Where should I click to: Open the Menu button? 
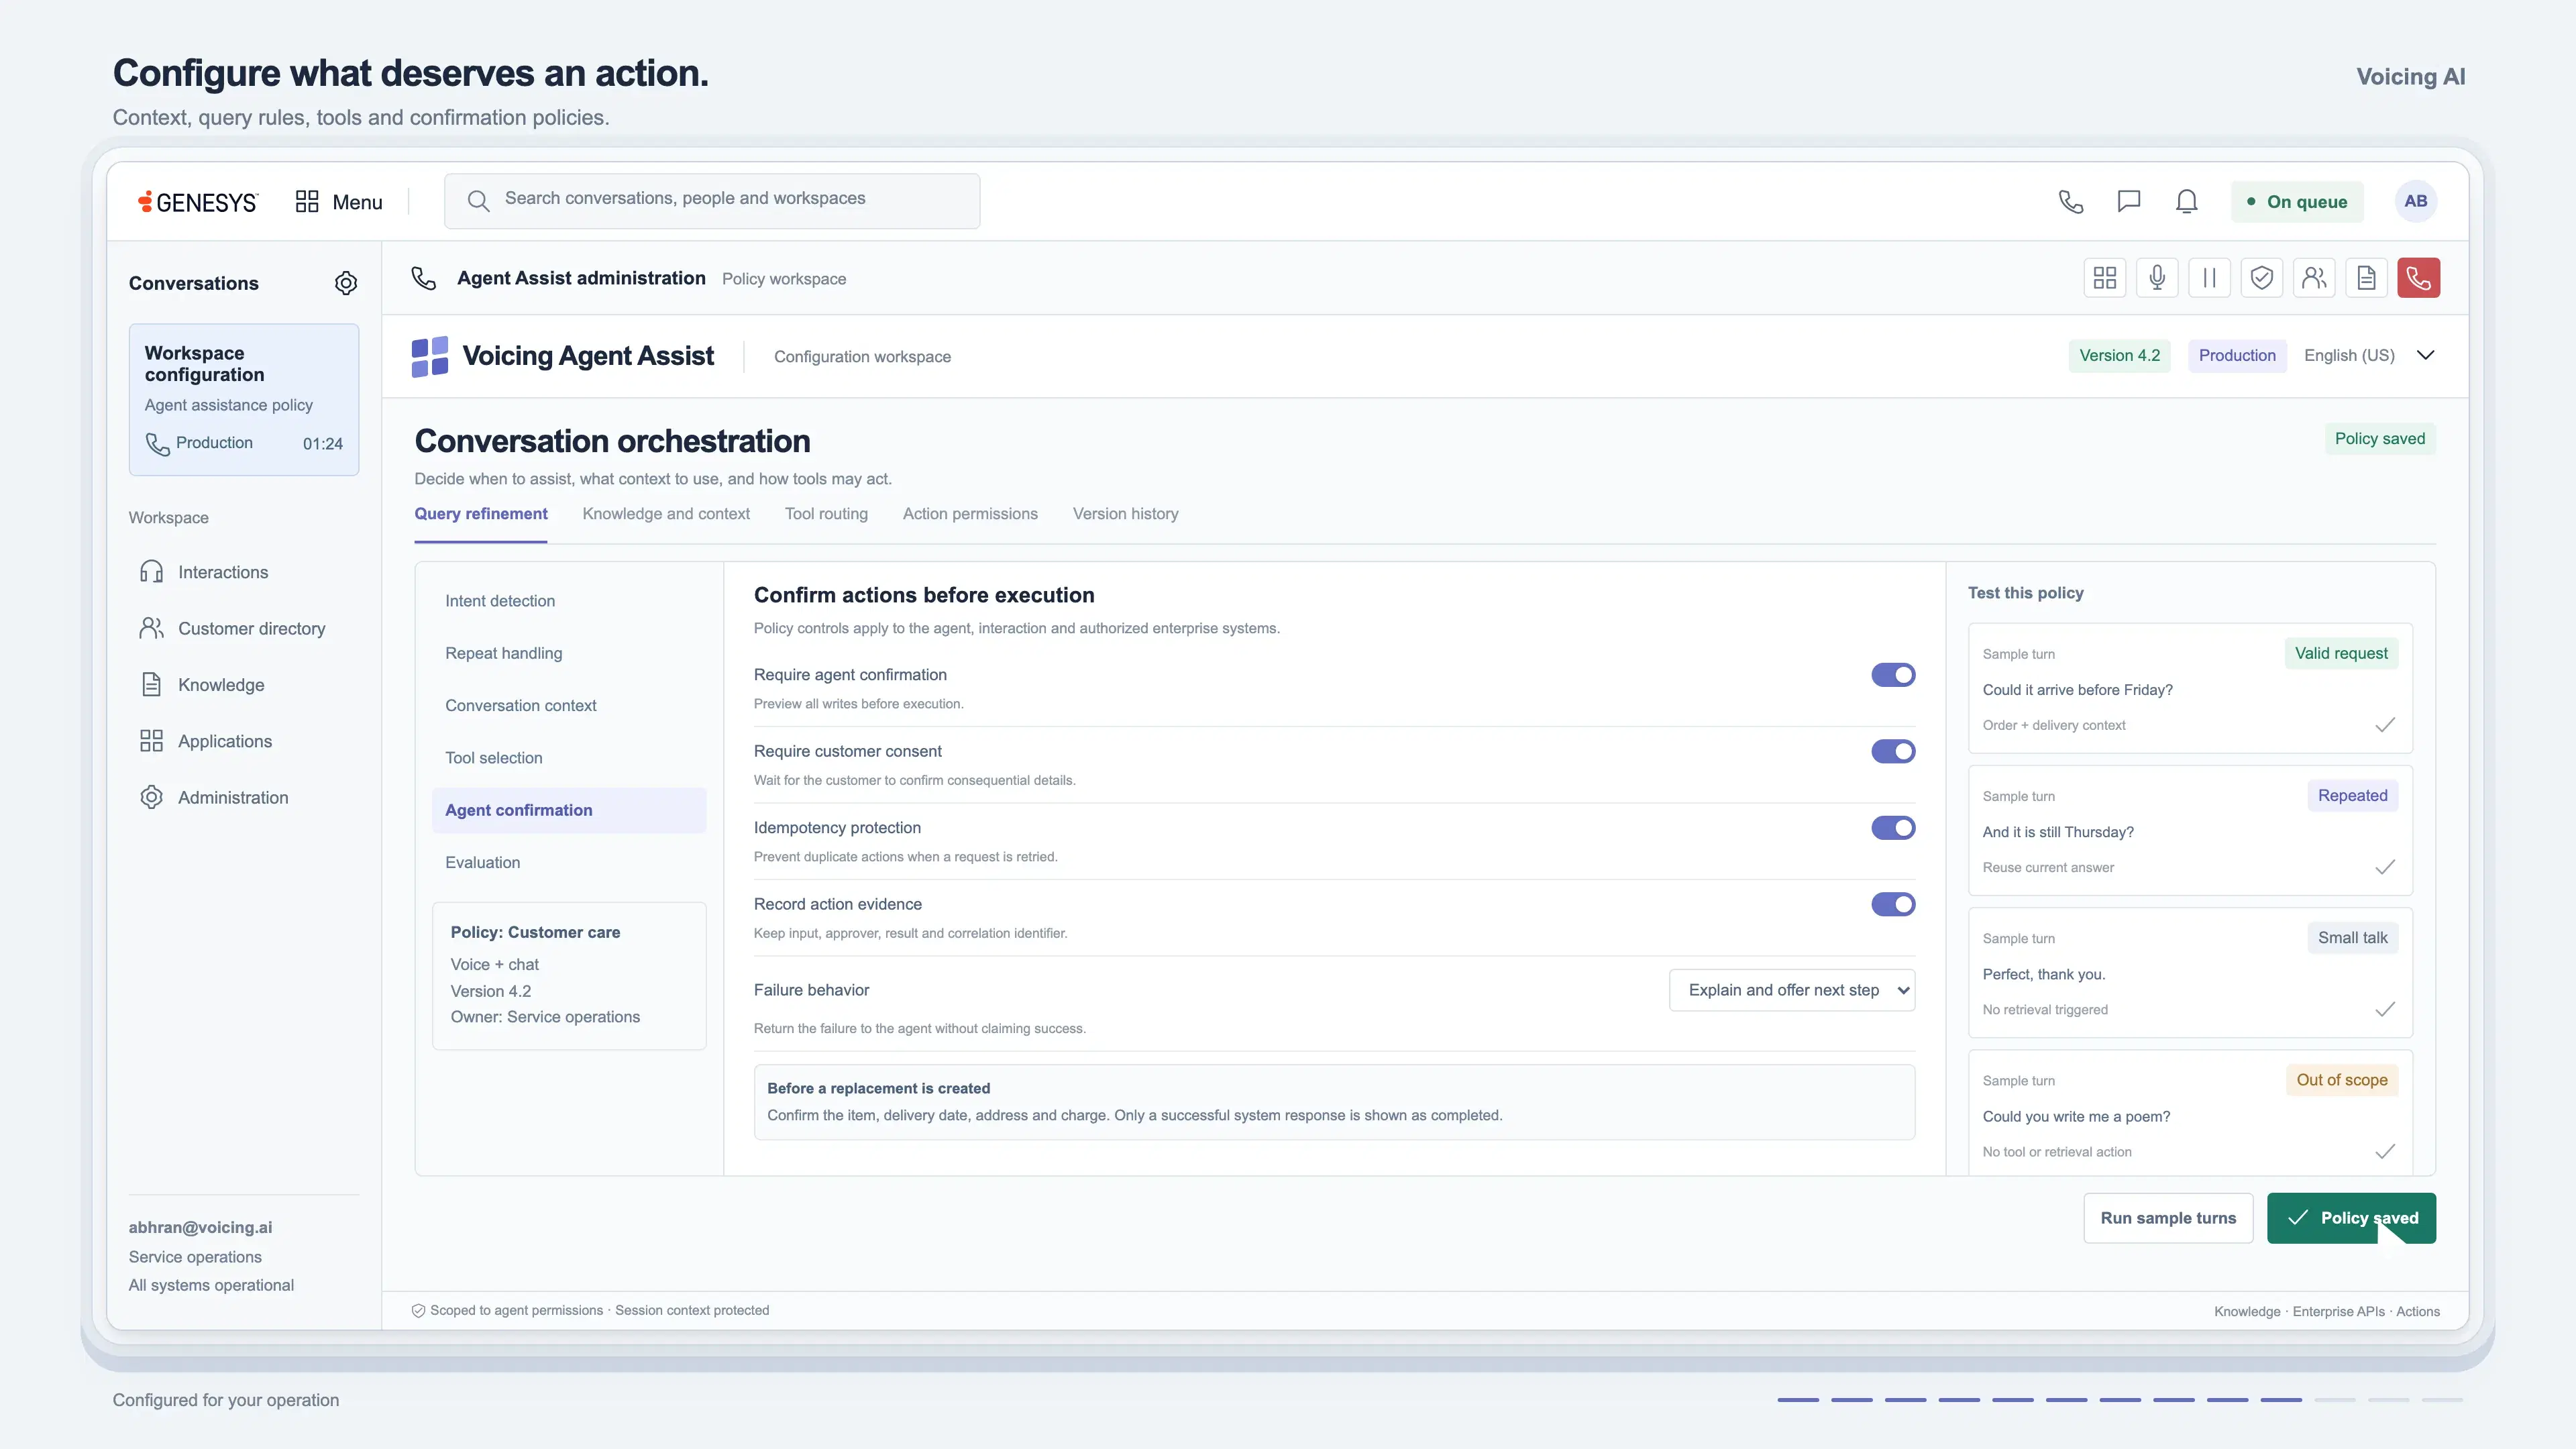pyautogui.click(x=339, y=202)
